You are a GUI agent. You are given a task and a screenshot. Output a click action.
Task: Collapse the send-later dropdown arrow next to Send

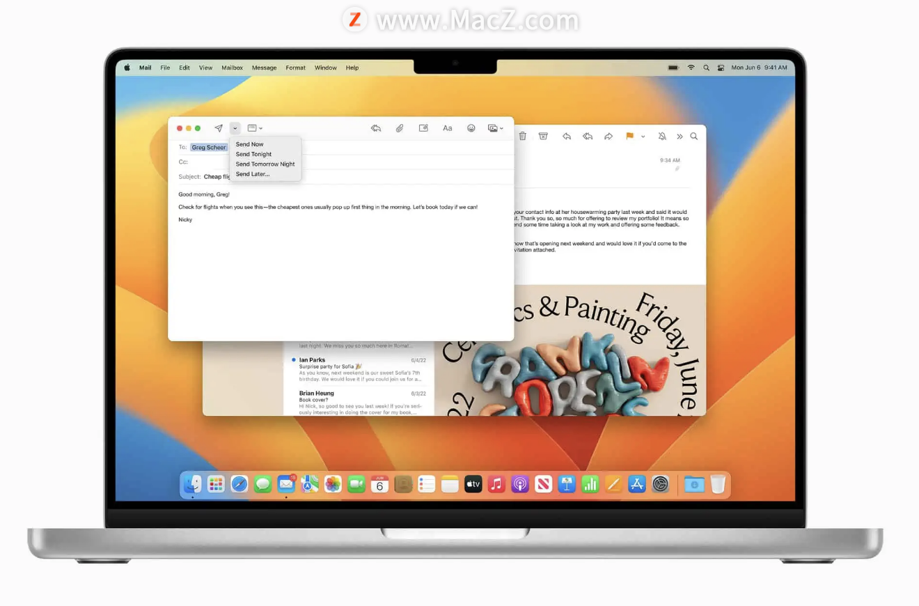235,128
